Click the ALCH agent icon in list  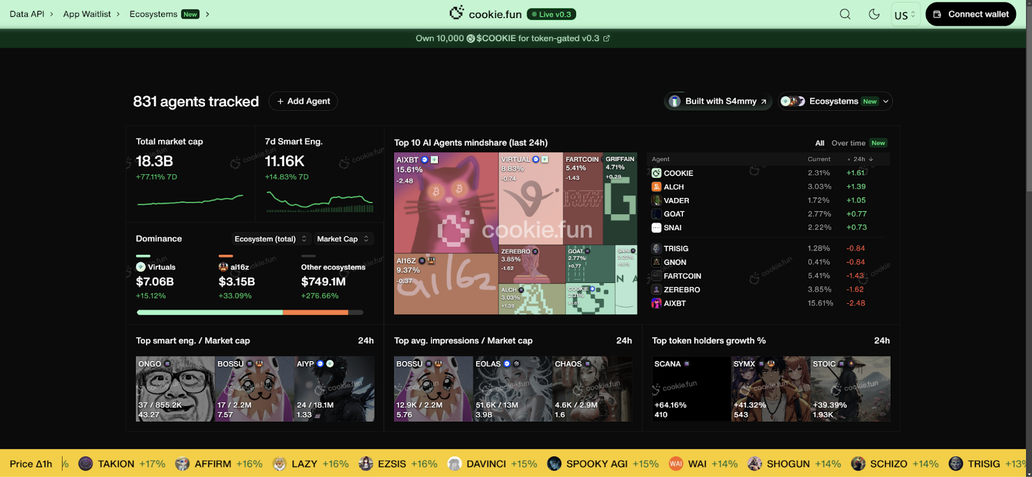click(657, 187)
